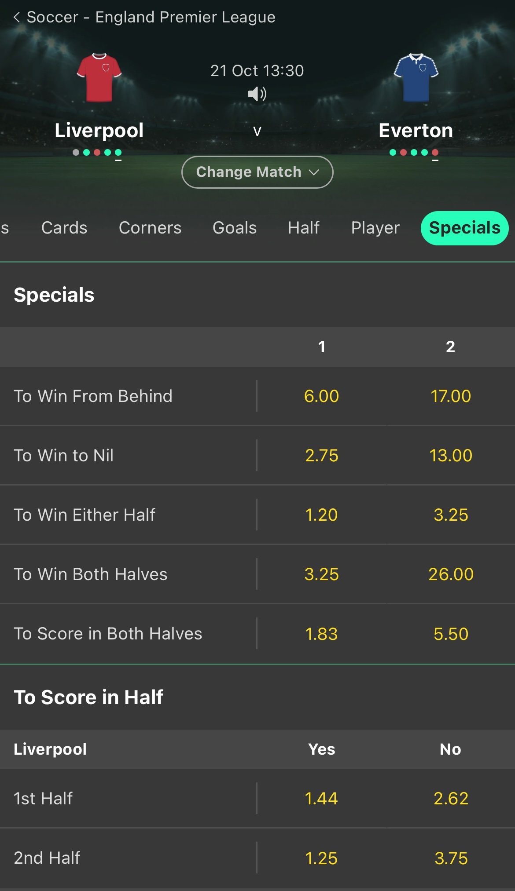Screen dimensions: 515x891
Task: Tap Everton's recent form dots
Action: pyautogui.click(x=414, y=153)
